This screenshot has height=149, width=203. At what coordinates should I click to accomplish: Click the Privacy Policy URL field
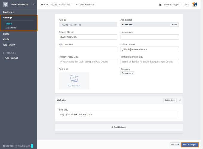pos(88,62)
